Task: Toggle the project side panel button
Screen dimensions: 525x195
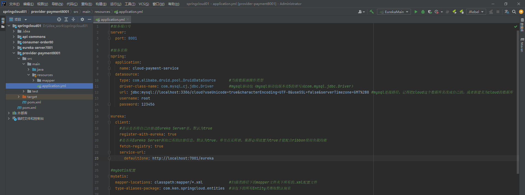Action: tap(3, 23)
